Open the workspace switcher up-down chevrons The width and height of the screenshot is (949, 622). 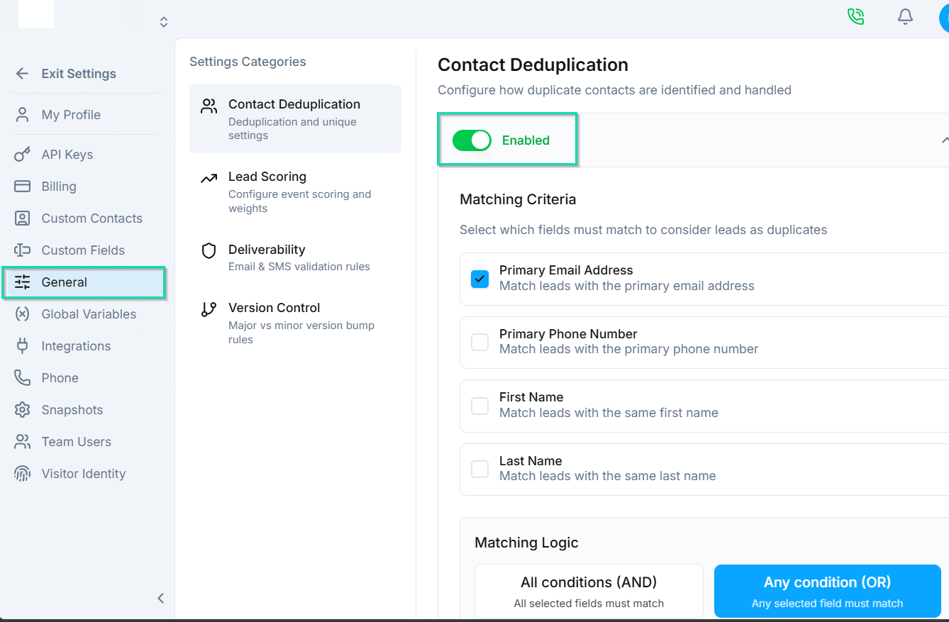tap(164, 22)
